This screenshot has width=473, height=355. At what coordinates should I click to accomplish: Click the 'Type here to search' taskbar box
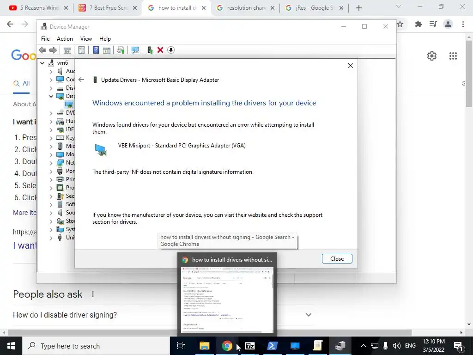pos(96,346)
